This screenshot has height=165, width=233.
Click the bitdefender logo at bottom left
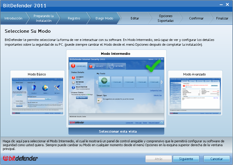point(20,158)
